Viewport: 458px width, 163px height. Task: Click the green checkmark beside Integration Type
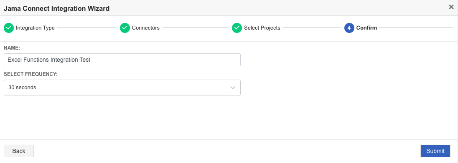pyautogui.click(x=9, y=28)
